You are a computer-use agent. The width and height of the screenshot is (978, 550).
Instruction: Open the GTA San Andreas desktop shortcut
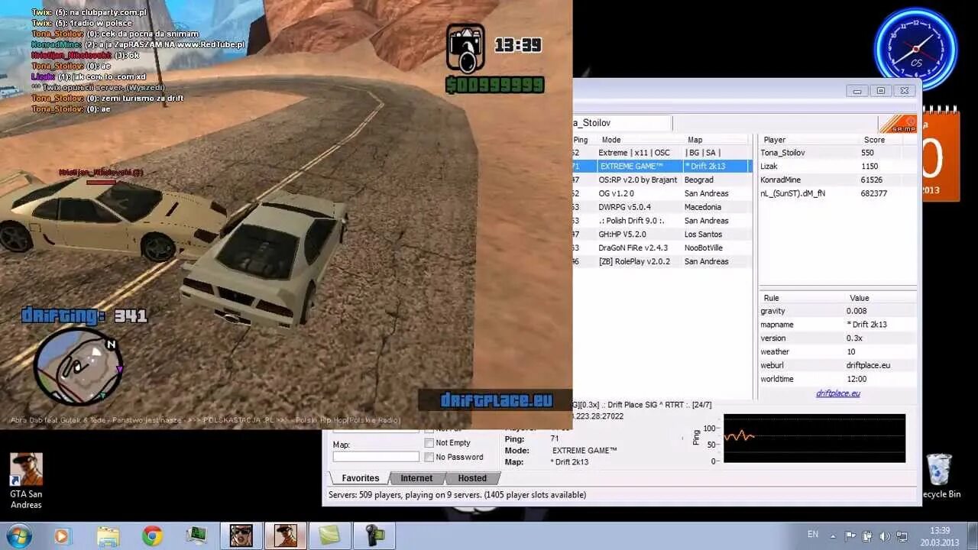[26, 481]
